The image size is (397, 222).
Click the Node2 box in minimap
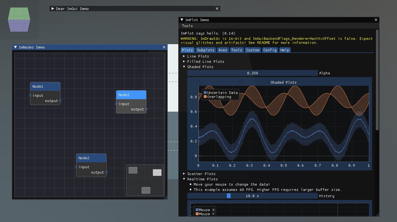tap(146, 190)
